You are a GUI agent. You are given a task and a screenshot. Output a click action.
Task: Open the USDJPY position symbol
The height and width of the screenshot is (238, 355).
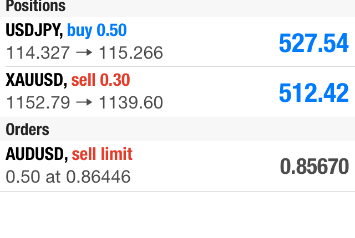pyautogui.click(x=33, y=30)
